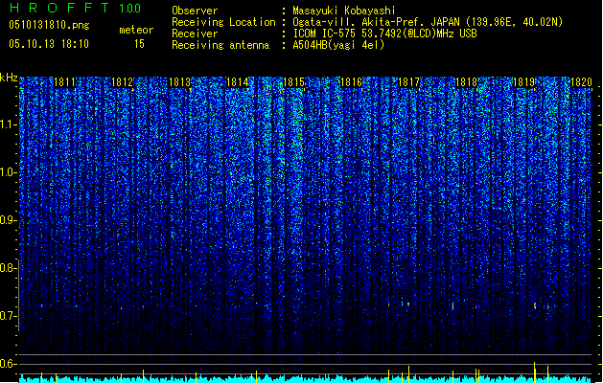
Task: Click the 1.1 kHz axis label
Action: coord(8,124)
